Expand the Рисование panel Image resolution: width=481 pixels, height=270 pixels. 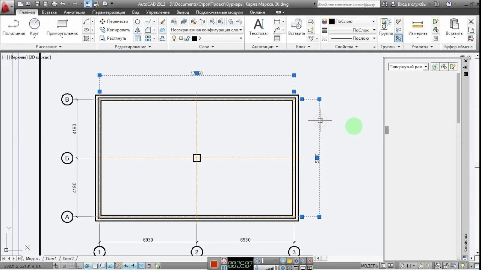click(49, 47)
